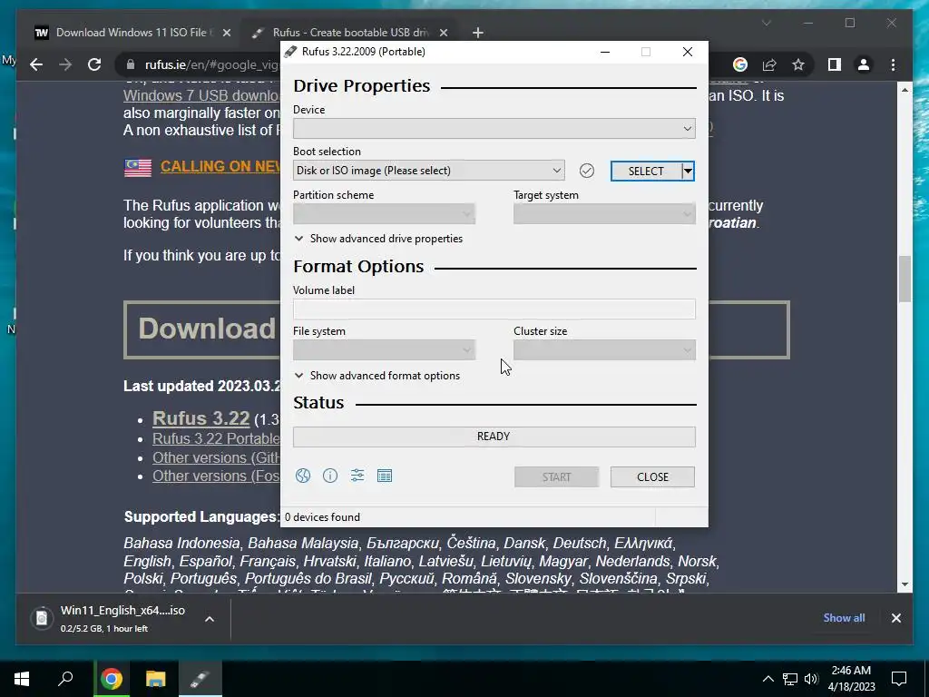Image resolution: width=929 pixels, height=697 pixels.
Task: Open Rufus application settings sliders icon
Action: click(x=357, y=476)
